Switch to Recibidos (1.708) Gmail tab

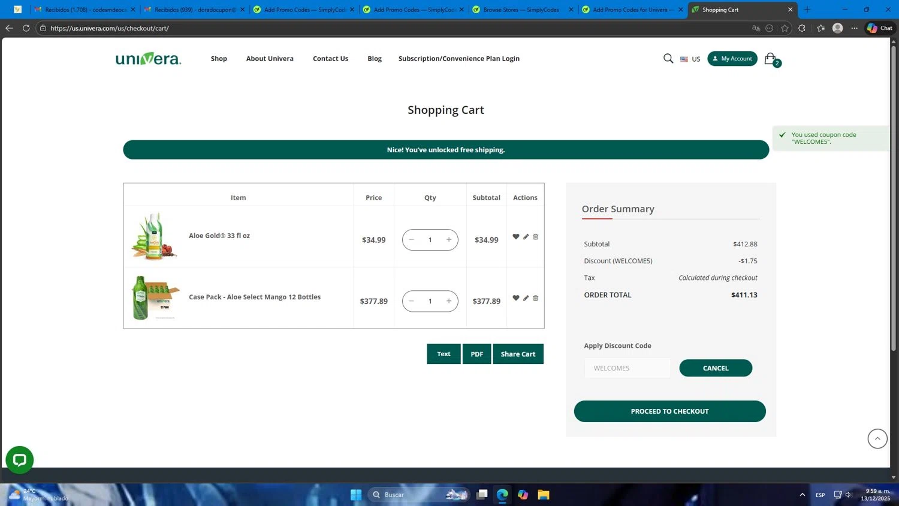(85, 10)
